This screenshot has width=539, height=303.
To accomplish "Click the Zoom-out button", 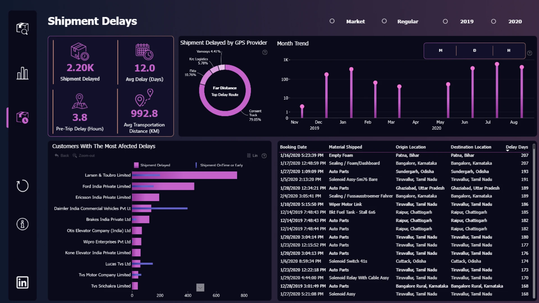I will (x=84, y=155).
